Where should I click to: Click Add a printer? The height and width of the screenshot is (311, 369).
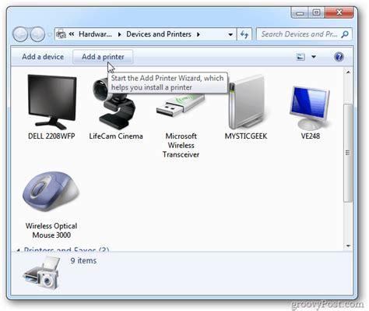point(103,57)
